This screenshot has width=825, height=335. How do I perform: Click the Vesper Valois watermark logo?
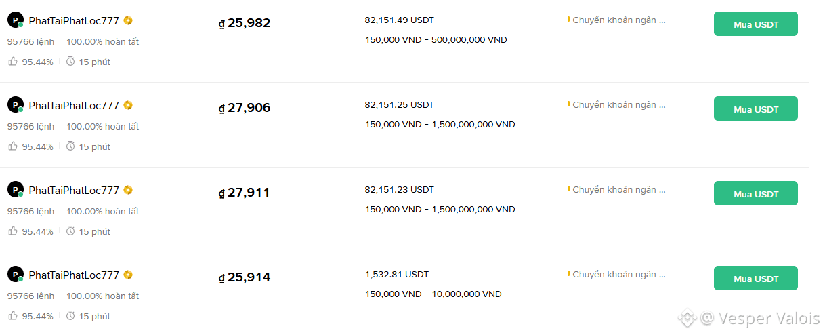click(687, 317)
